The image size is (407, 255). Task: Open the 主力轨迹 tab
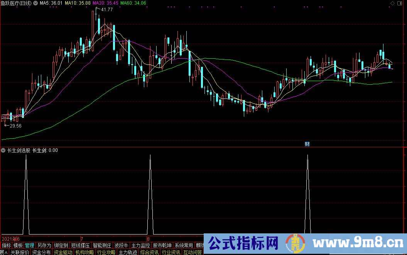(x=128, y=252)
